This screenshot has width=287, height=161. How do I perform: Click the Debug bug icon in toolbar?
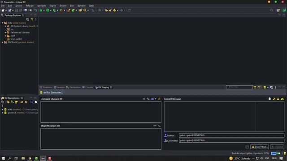(x=41, y=10)
